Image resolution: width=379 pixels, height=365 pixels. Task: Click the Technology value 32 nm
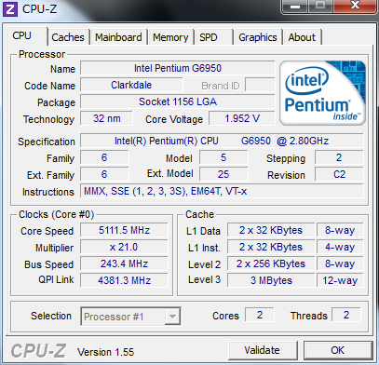(x=106, y=118)
